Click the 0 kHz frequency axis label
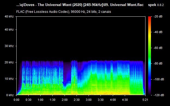Screen dimensions: 170x106 click(10, 95)
